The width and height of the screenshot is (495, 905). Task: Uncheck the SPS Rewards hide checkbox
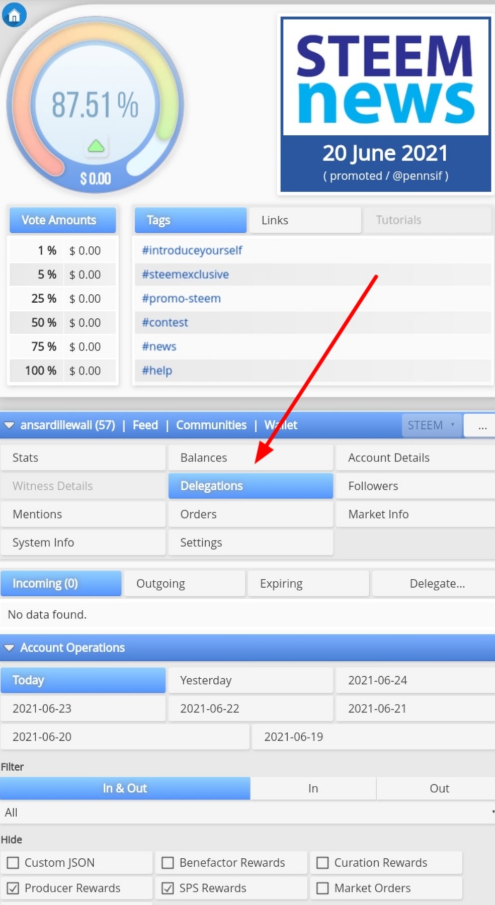click(168, 888)
